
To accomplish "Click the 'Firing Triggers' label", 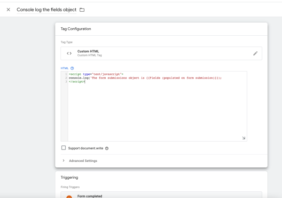I will (x=70, y=187).
